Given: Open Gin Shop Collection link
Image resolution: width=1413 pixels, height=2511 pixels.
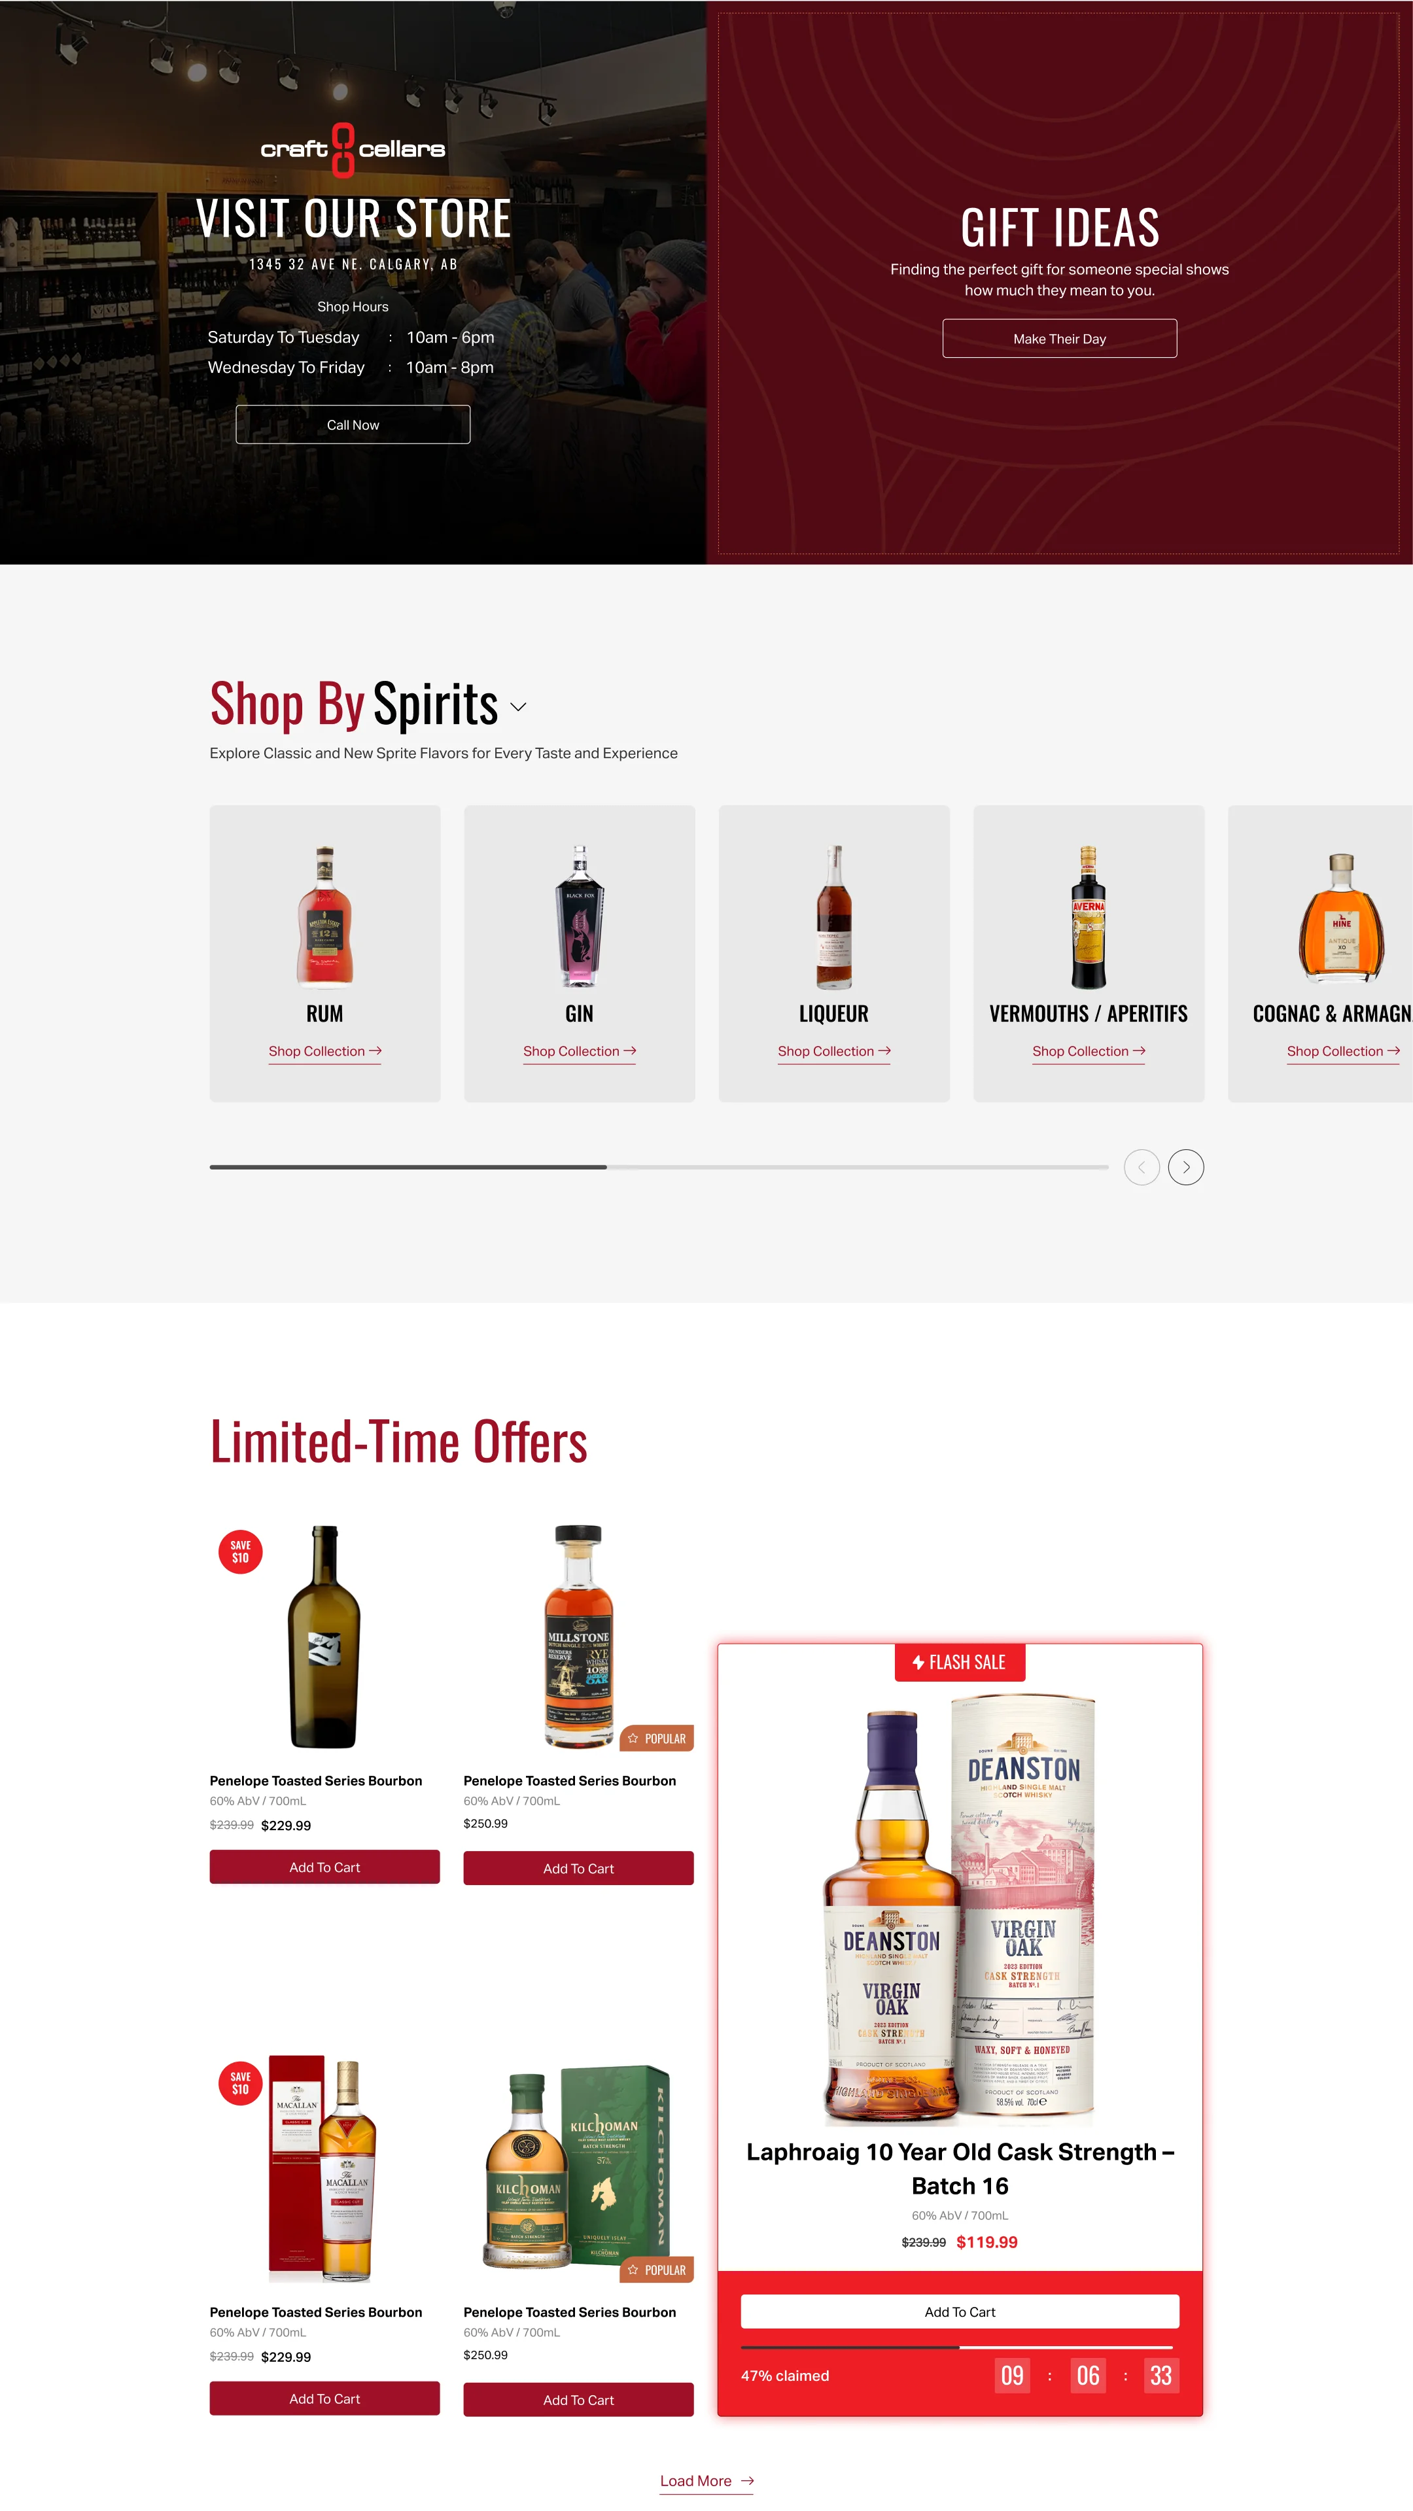Looking at the screenshot, I should (579, 1051).
